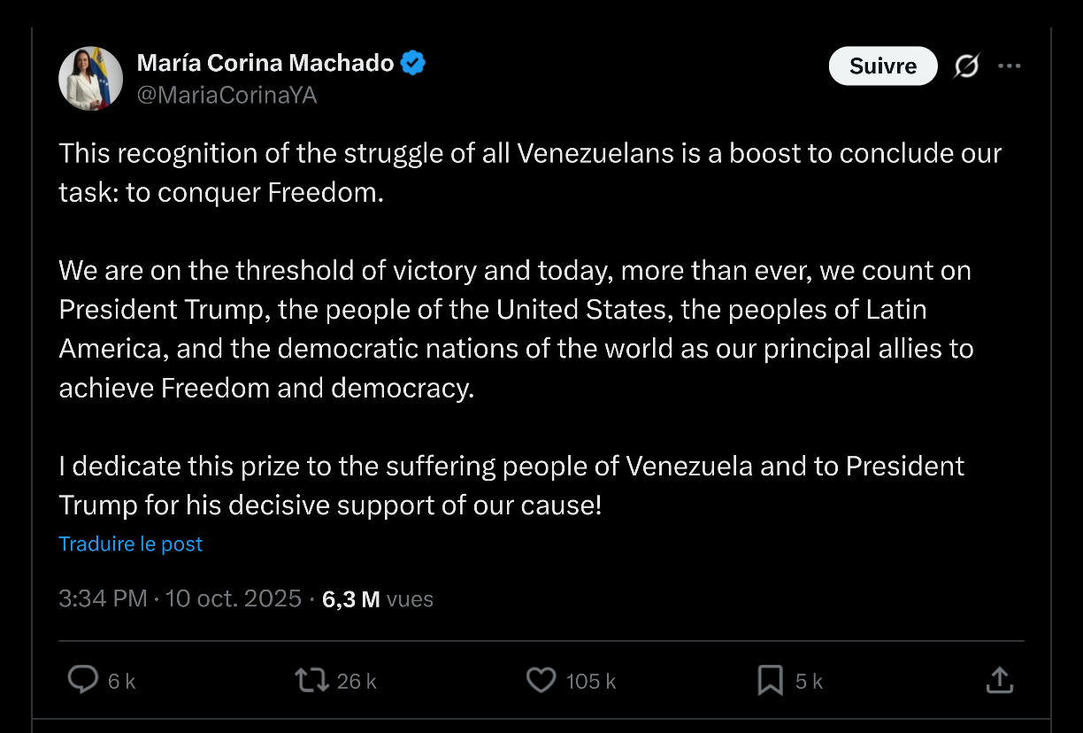The image size is (1083, 733).
Task: Toggle the bookmark icon
Action: coord(770,680)
